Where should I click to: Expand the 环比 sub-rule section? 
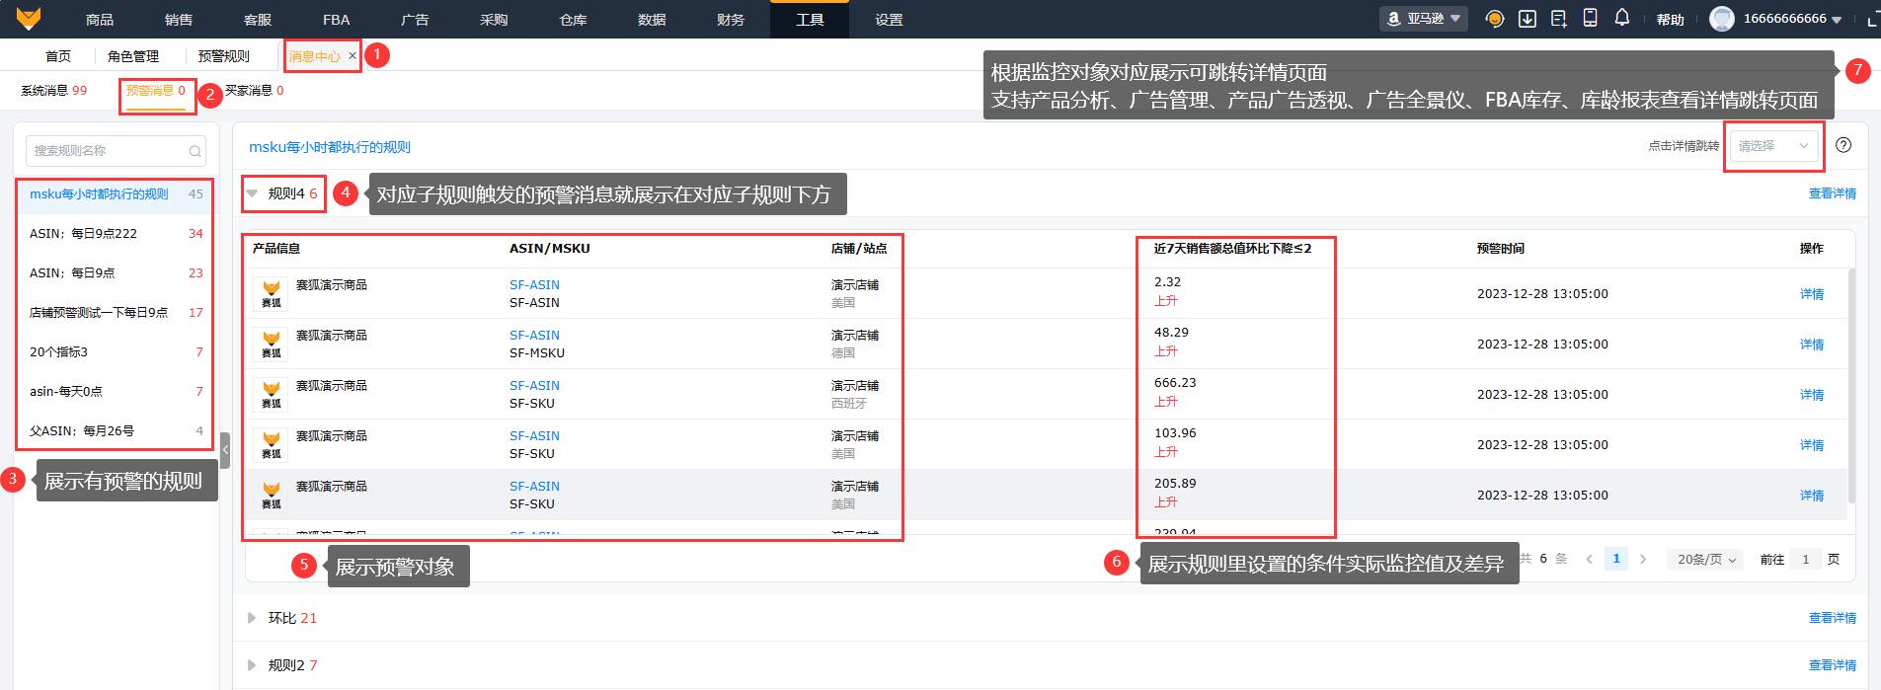tap(252, 618)
